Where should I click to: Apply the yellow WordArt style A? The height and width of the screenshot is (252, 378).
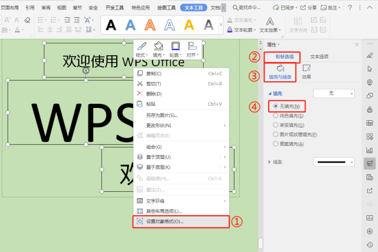189,25
